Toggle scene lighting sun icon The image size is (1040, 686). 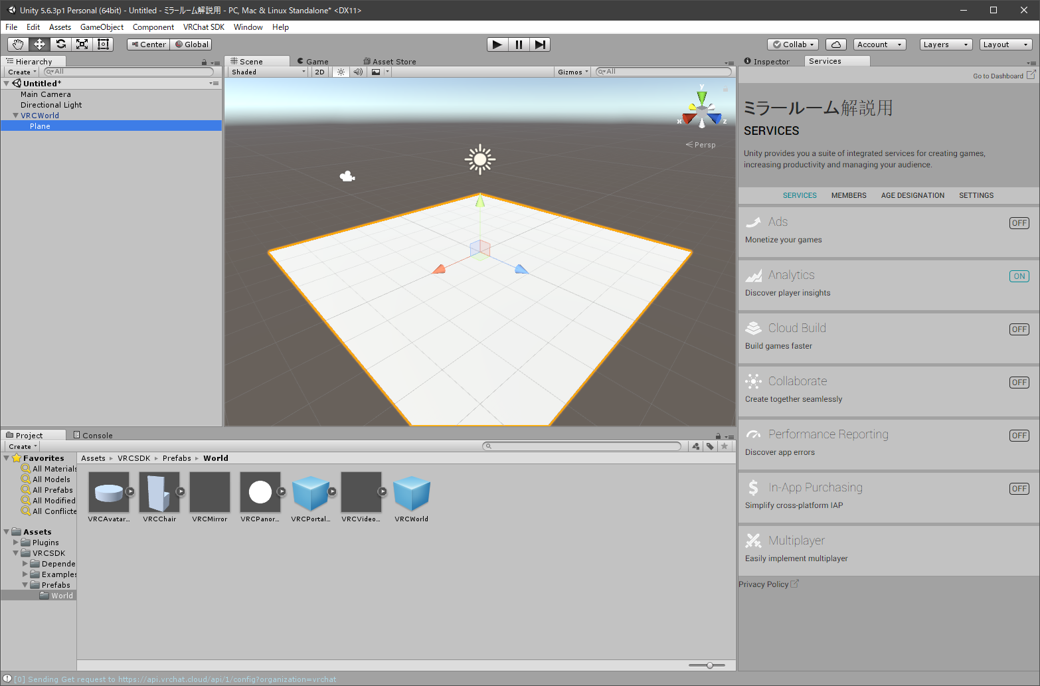coord(341,72)
